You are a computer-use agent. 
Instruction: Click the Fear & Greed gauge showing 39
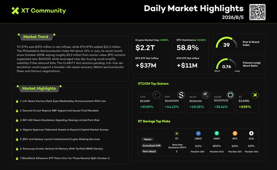[x=226, y=42]
